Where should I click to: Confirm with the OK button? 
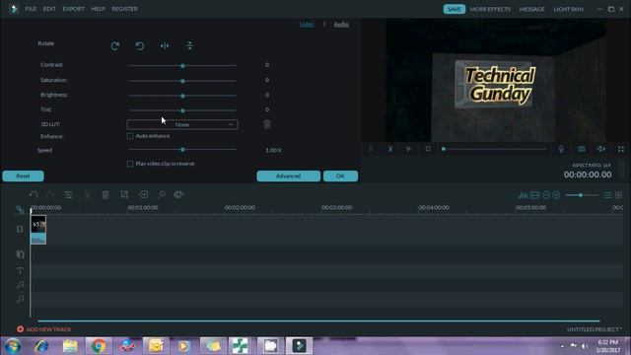(340, 176)
